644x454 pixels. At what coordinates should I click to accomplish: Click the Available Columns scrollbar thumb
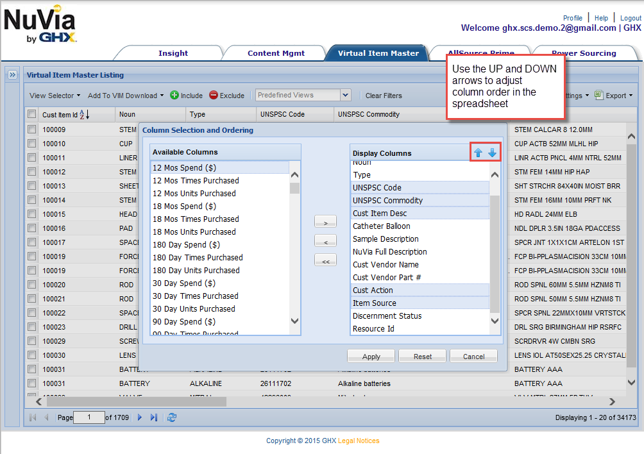[x=294, y=189]
